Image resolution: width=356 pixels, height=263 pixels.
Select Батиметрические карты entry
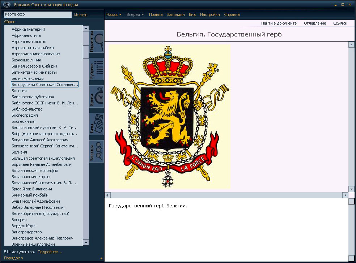click(x=34, y=72)
